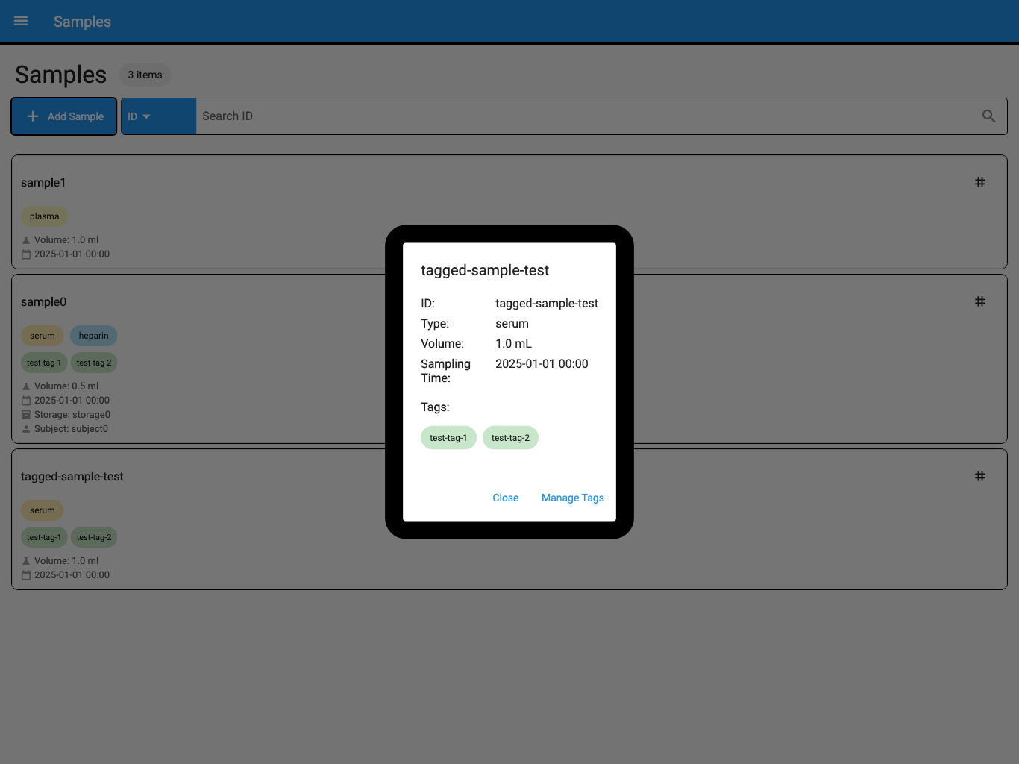Click the search magnifier icon
This screenshot has width=1019, height=764.
pos(988,116)
